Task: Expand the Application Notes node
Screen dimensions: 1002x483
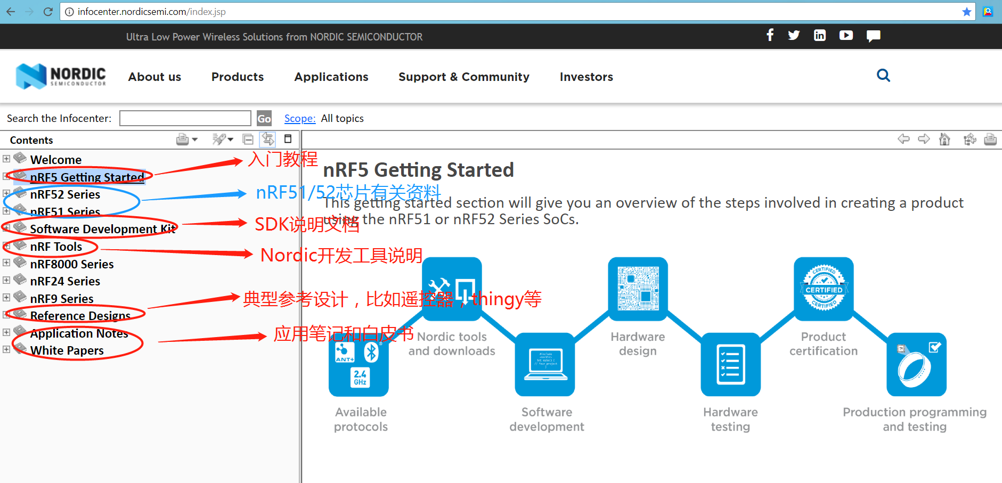Action: pyautogui.click(x=6, y=332)
